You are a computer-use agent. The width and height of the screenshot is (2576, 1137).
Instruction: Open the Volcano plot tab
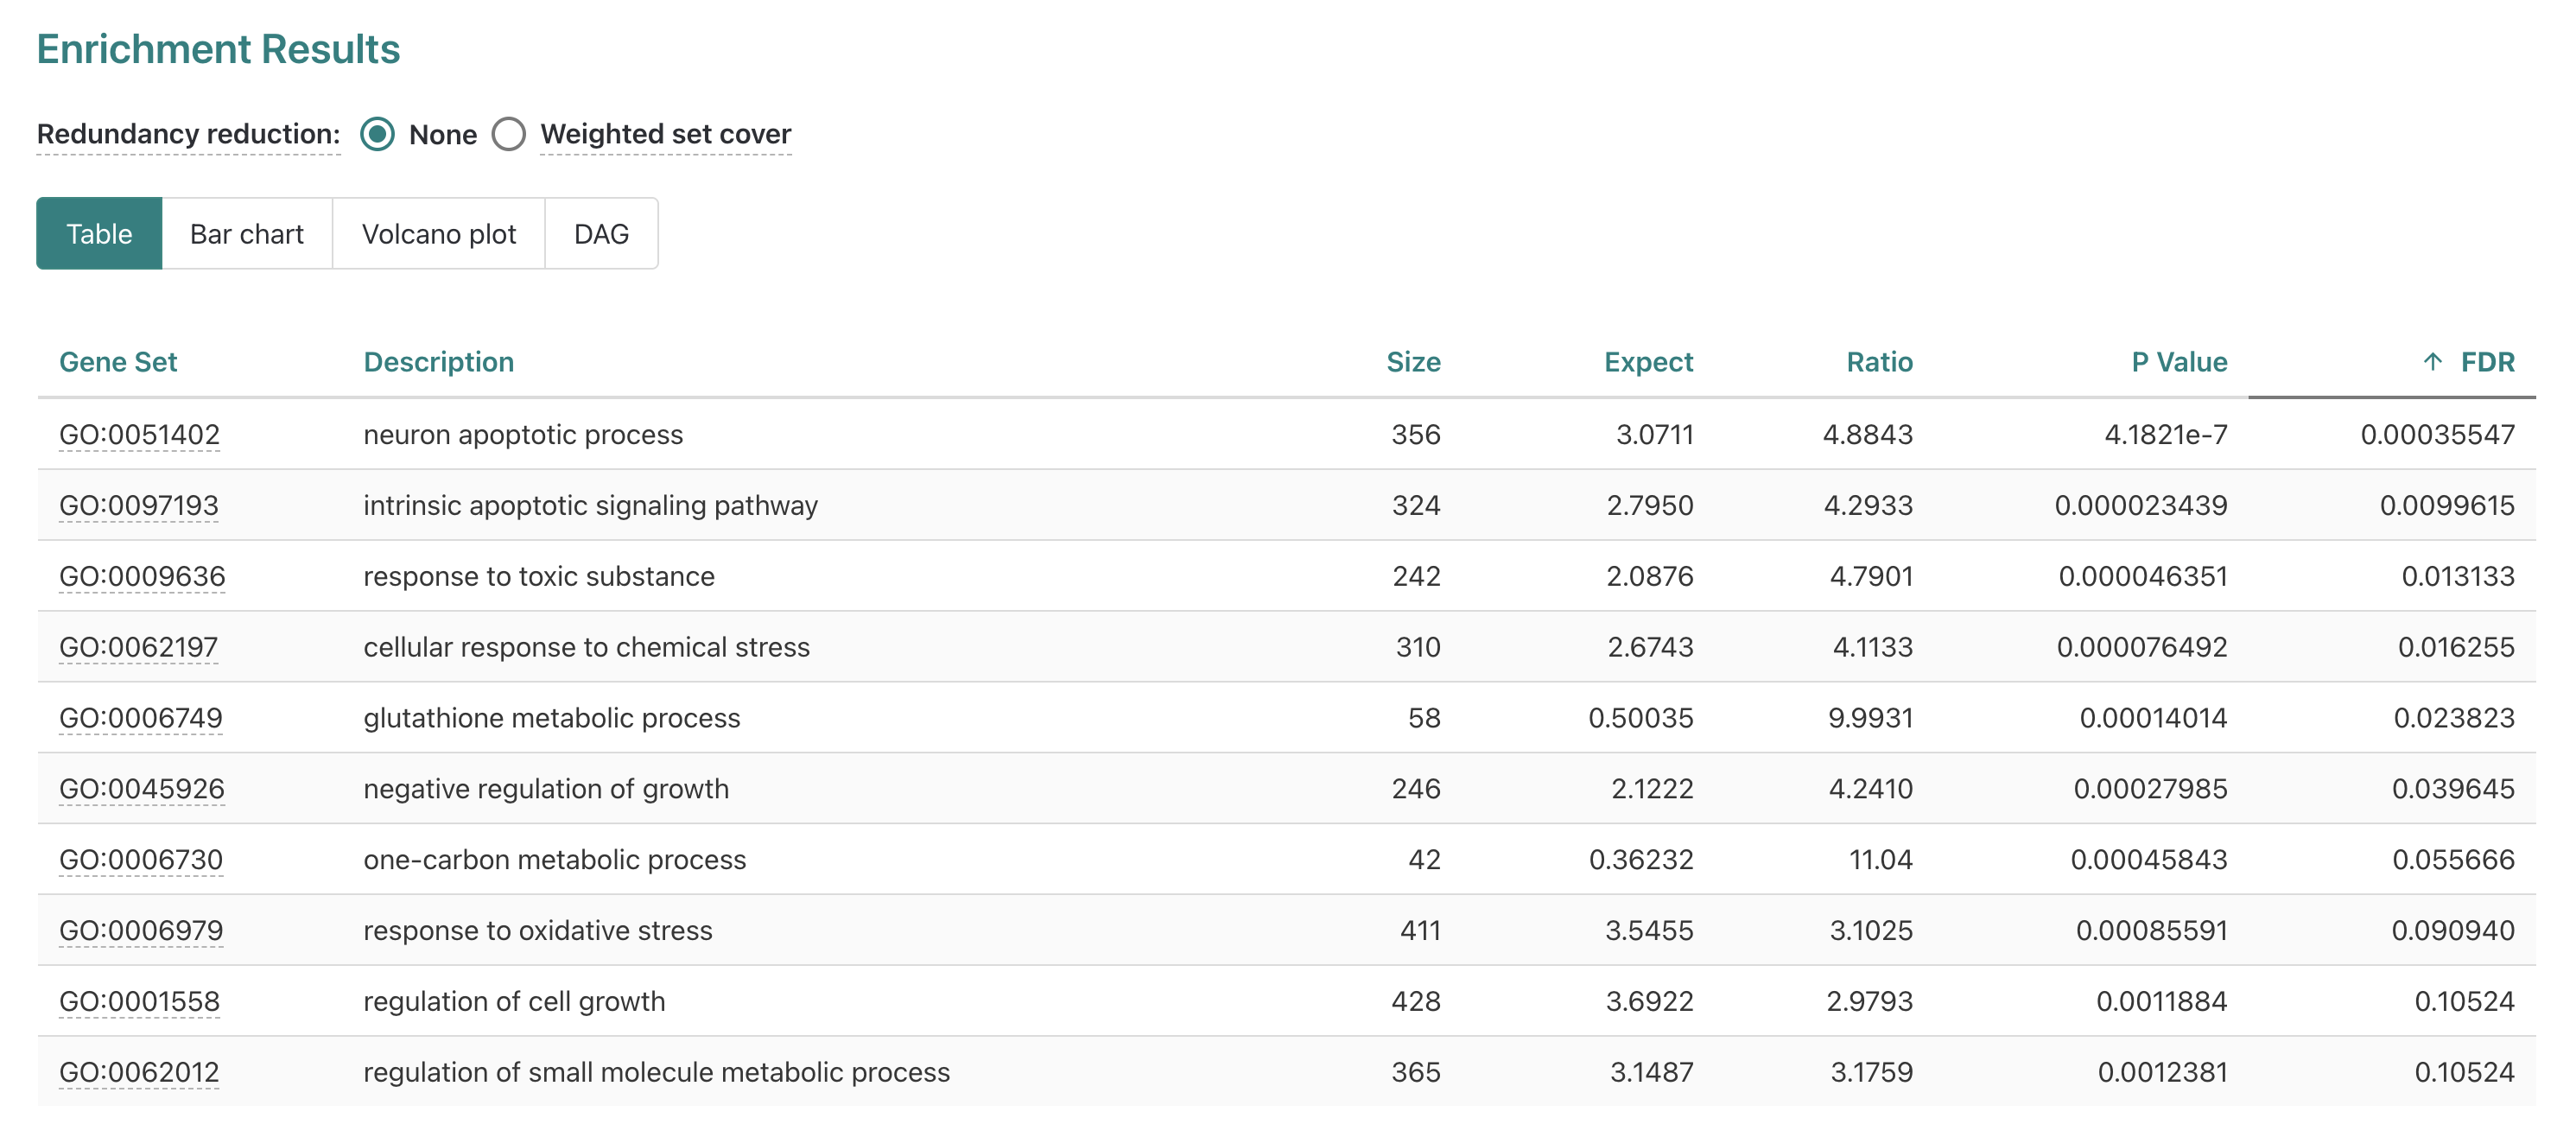438,234
